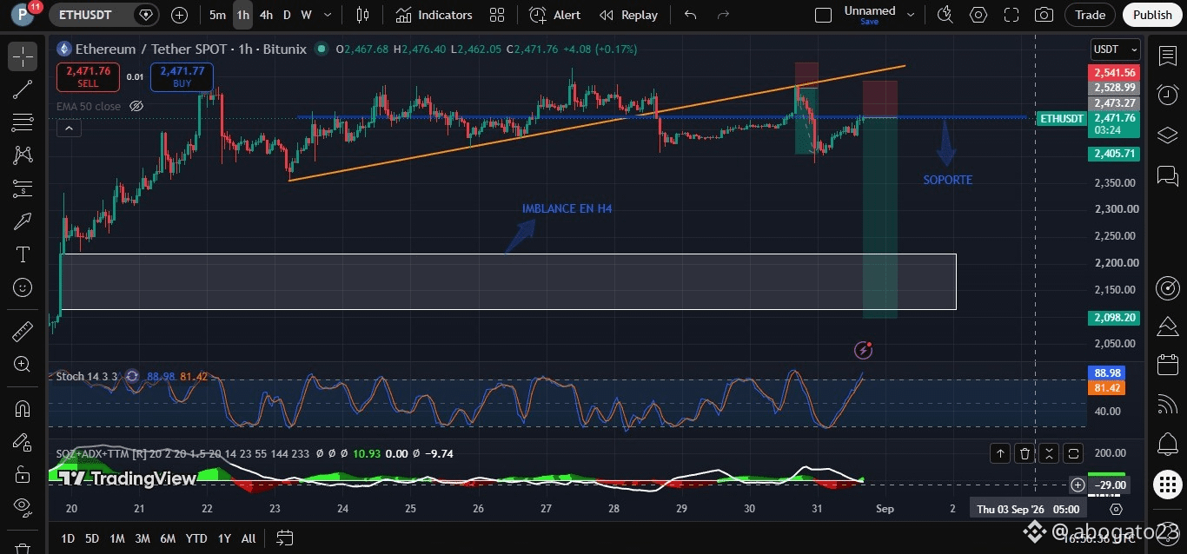Set date range to YTD
The width and height of the screenshot is (1187, 554).
pos(196,538)
